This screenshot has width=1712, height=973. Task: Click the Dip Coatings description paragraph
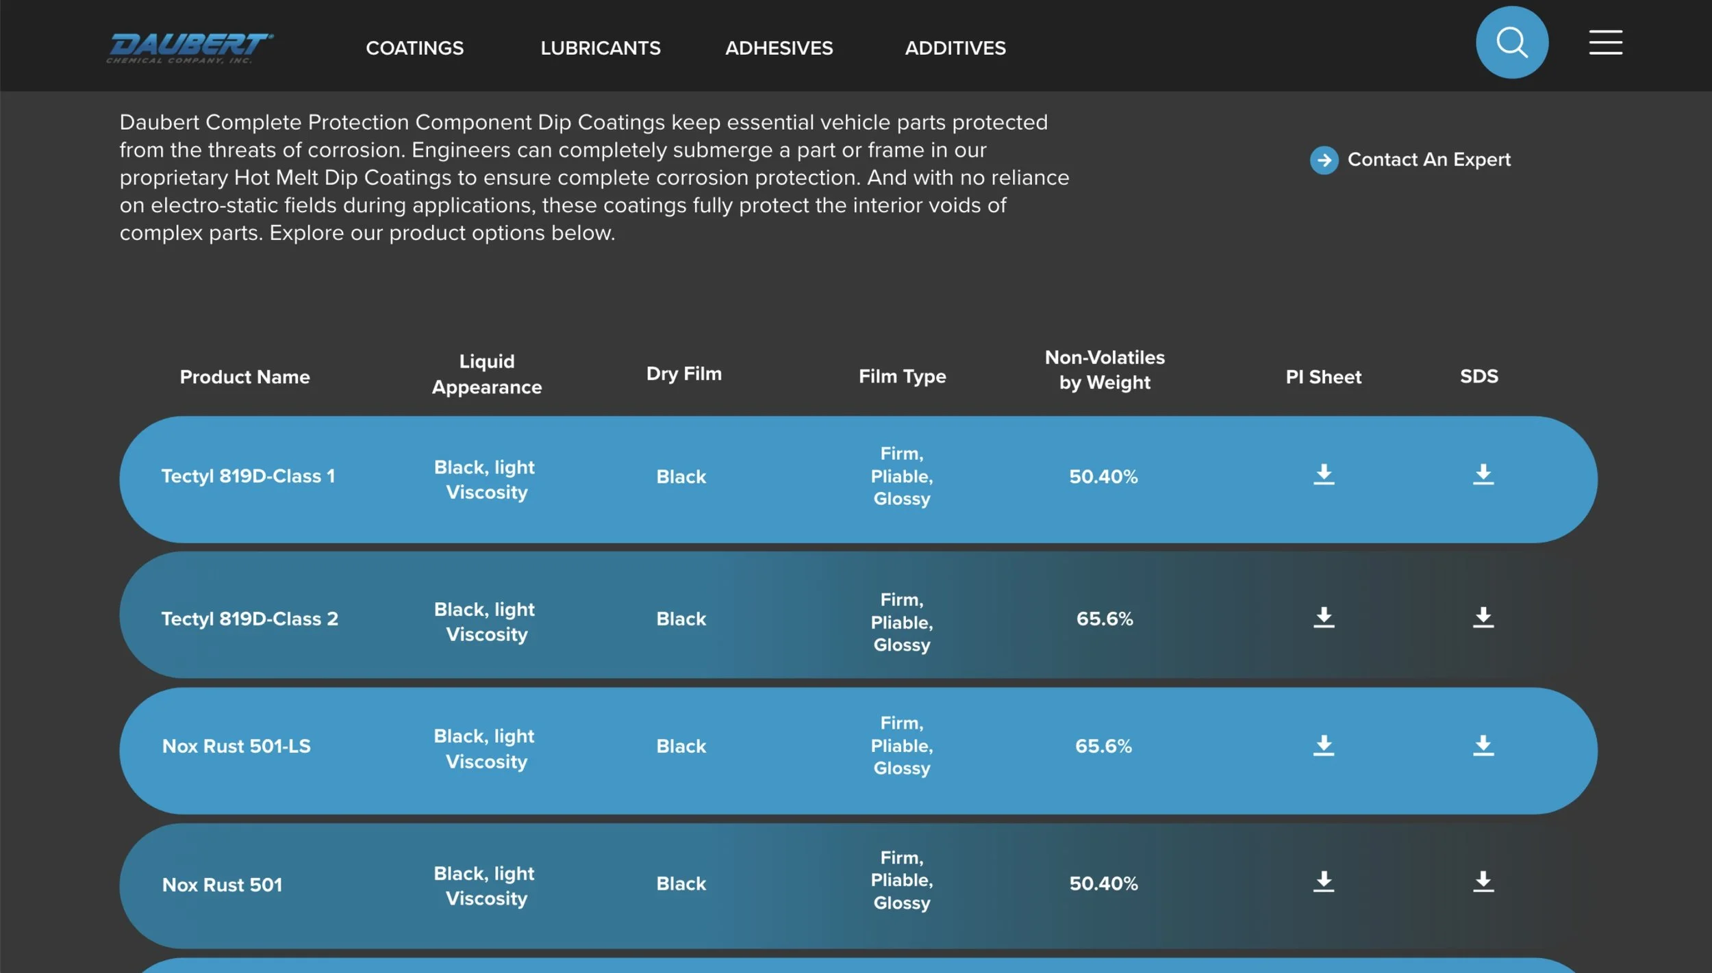point(594,178)
